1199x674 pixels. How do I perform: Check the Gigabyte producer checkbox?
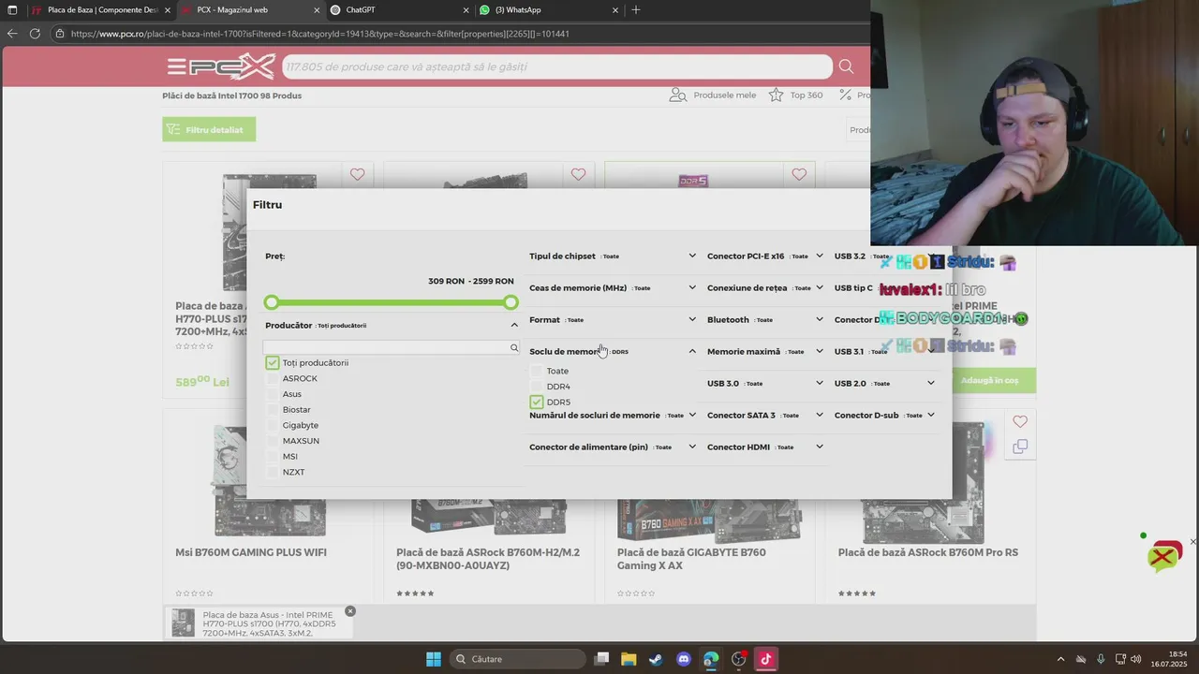[273, 425]
